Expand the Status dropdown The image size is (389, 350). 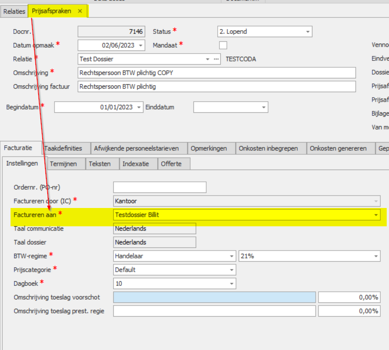click(x=307, y=32)
